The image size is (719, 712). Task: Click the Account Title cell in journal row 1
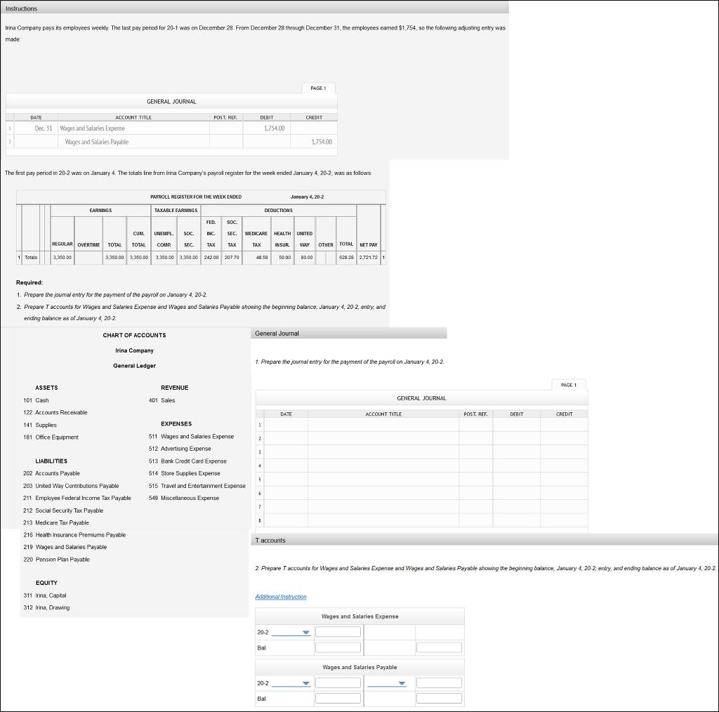[x=383, y=424]
